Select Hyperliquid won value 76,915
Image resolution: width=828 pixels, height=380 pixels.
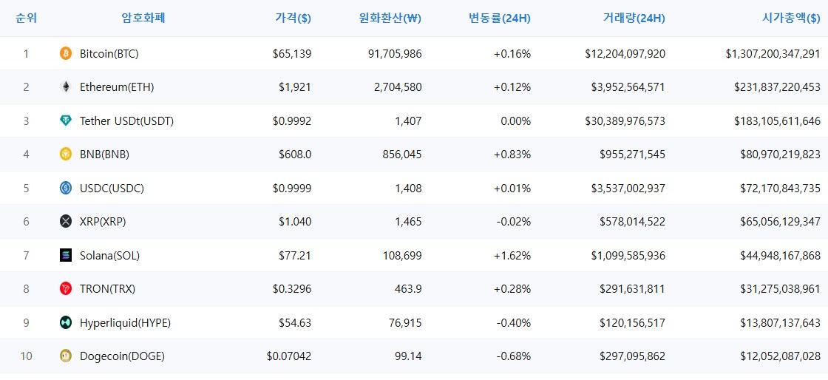[405, 322]
